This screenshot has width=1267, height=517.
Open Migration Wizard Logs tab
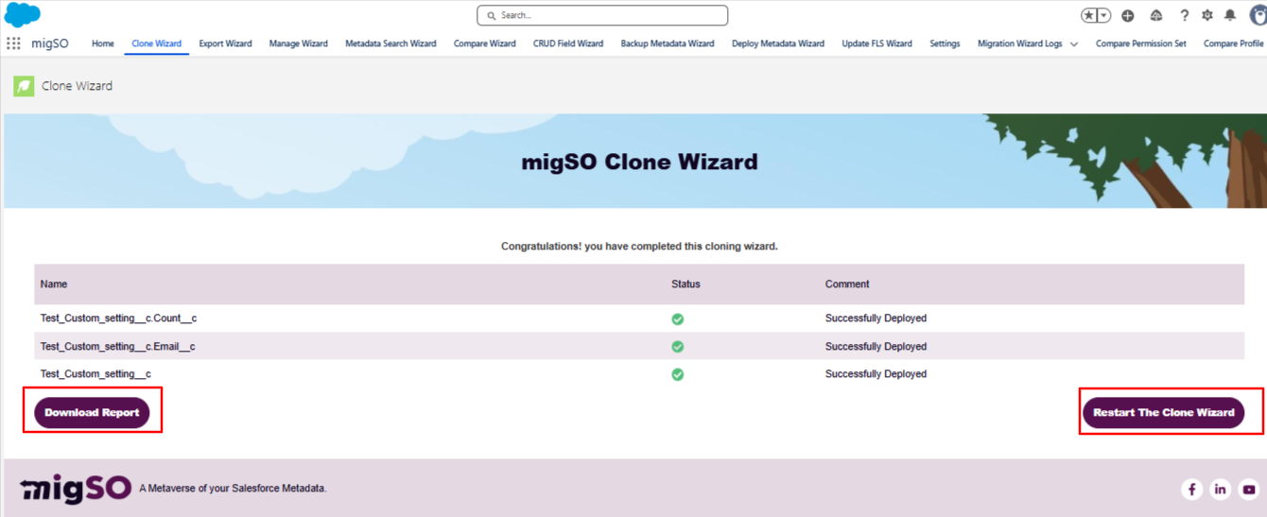(1020, 43)
